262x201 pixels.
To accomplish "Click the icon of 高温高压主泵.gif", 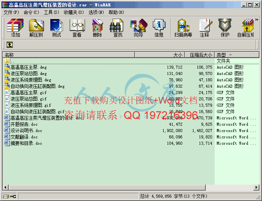I will tap(7, 92).
